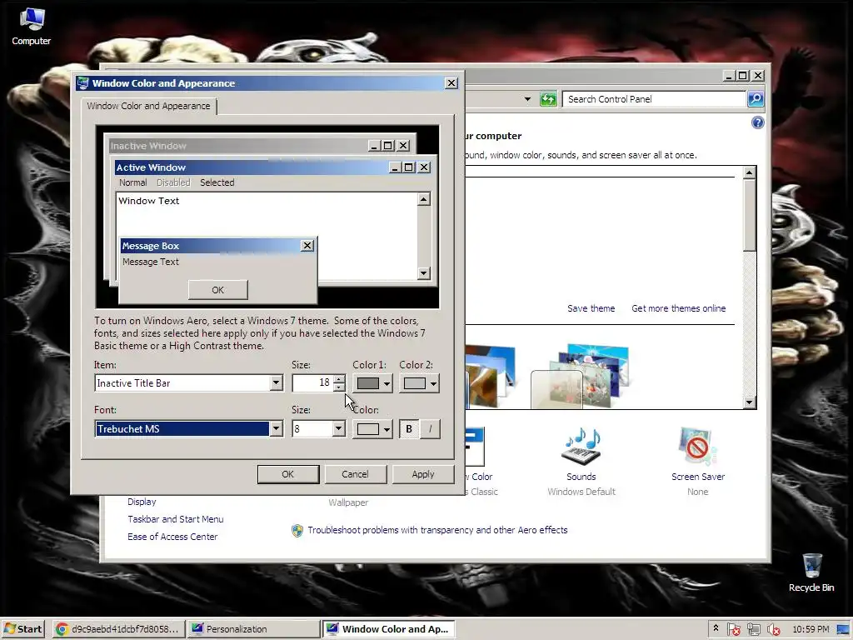
Task: Select the Window Color and Appearance tab
Action: coord(148,106)
